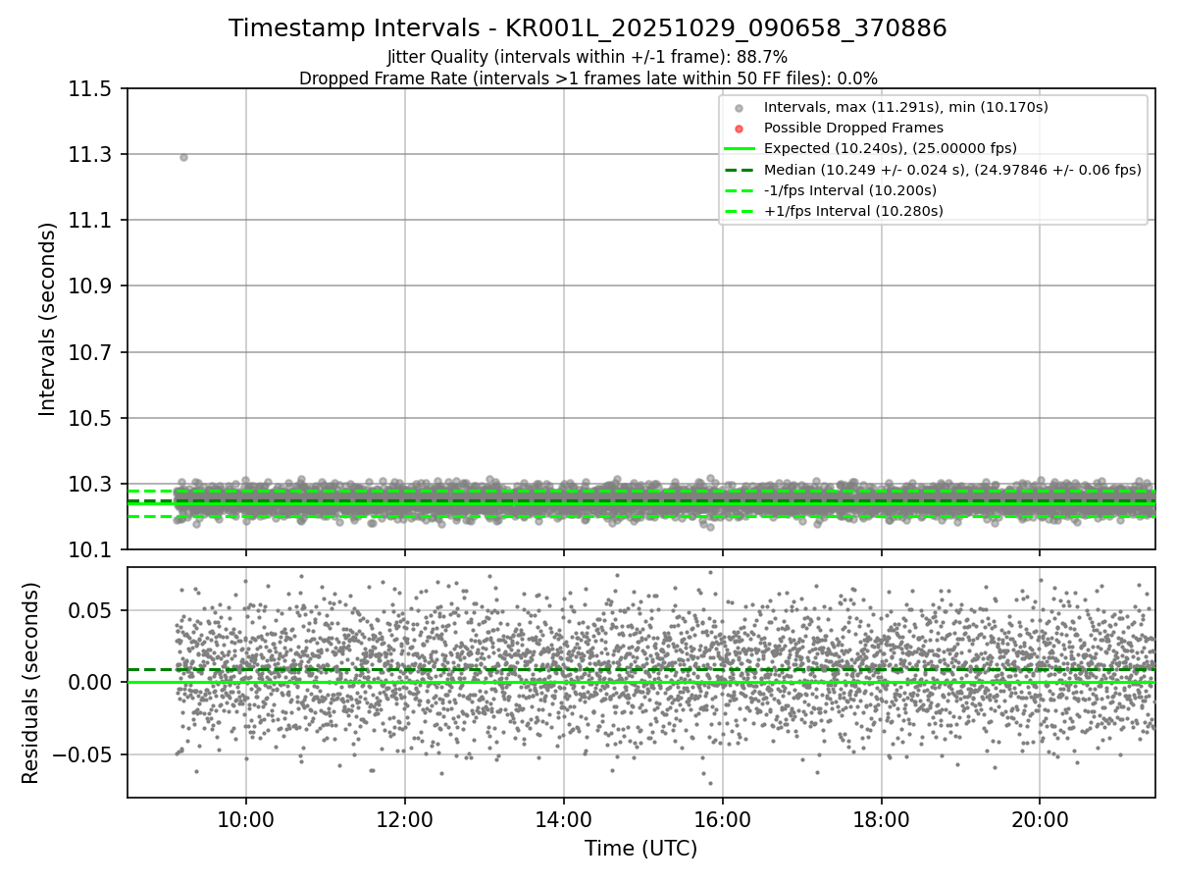This screenshot has height=883, width=1177.
Task: Click the gray circle marker in legend
Action: pos(739,108)
